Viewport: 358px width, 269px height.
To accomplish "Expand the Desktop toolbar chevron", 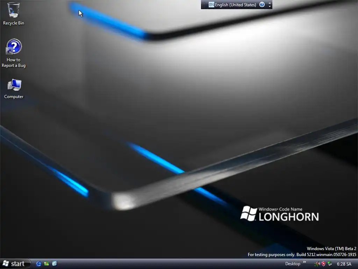I will [x=305, y=262].
